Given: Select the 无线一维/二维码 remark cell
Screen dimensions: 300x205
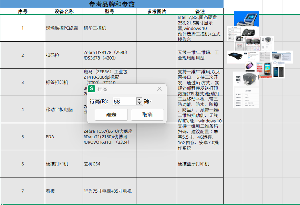Looking at the screenshot, I should click(x=200, y=55).
